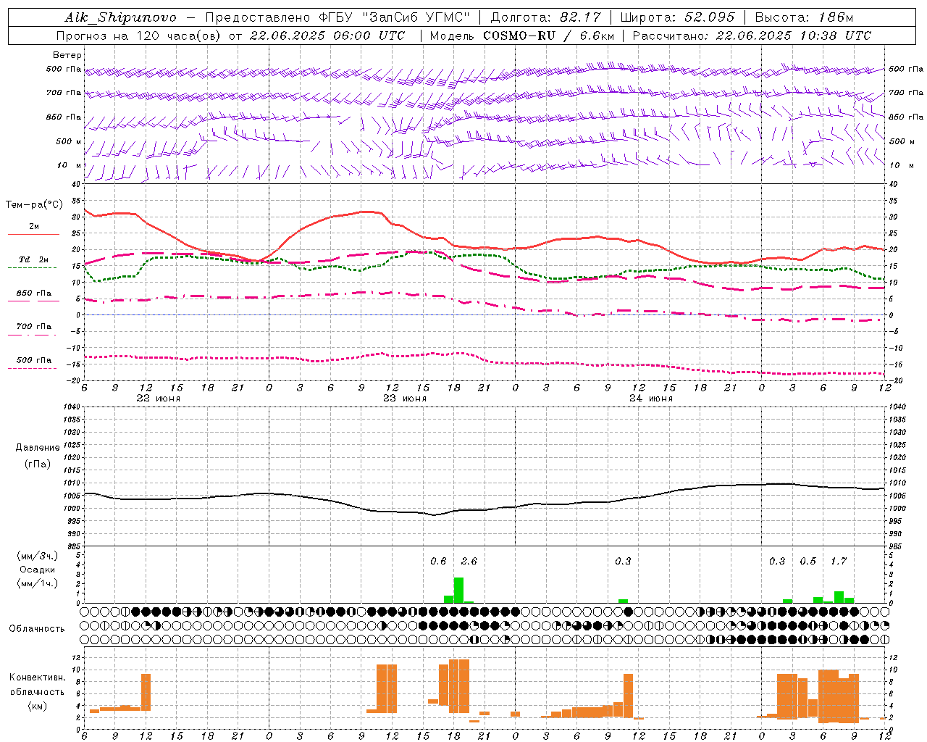Click forecast start time "22.06.2025 06:00 UTC"
The image size is (927, 742).
(x=327, y=36)
